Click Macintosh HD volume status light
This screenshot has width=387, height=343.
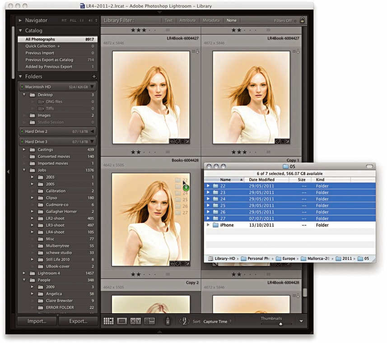click(22, 87)
